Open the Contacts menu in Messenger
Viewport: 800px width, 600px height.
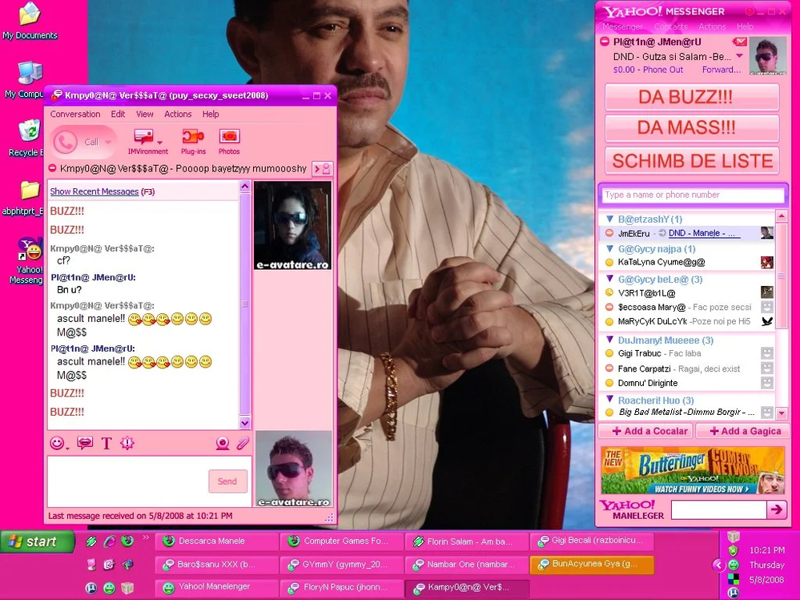coord(670,26)
